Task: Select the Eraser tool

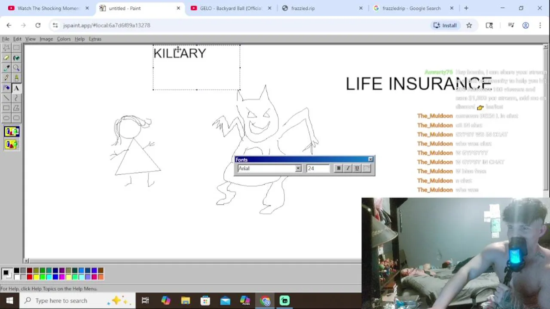Action: [6, 58]
